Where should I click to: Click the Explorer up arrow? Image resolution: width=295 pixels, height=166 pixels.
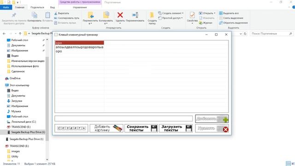(20, 34)
